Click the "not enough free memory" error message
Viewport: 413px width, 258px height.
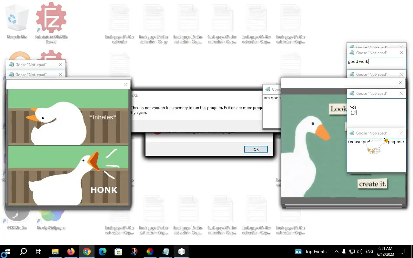coord(197,110)
